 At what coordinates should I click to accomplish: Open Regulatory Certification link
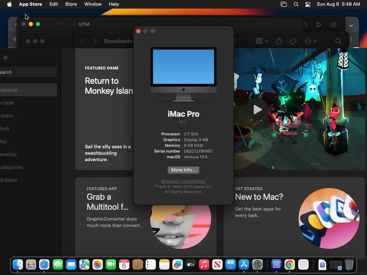tap(183, 181)
